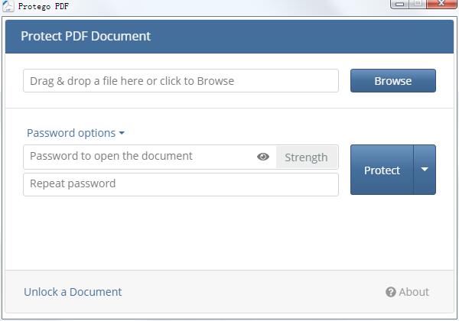Toggle password visibility with the eye icon

click(263, 157)
